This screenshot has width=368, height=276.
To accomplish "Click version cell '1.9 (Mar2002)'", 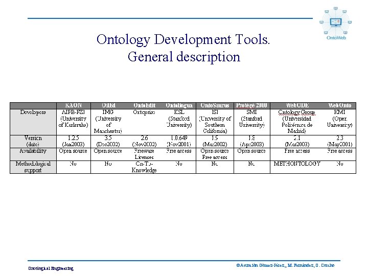I will (215, 141).
